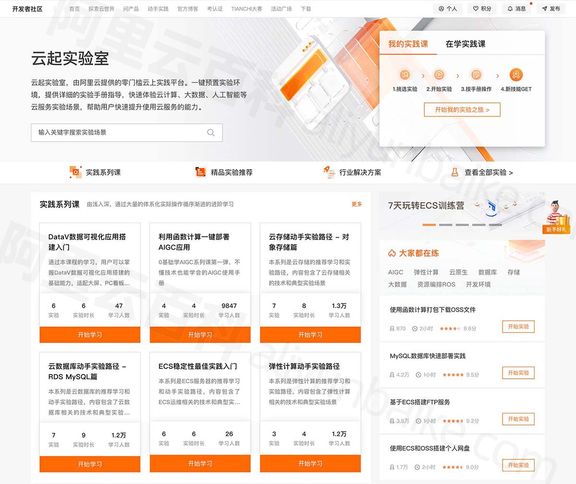
Task: Open course title DataV数据可视化应用搭建入门
Action: point(87,242)
